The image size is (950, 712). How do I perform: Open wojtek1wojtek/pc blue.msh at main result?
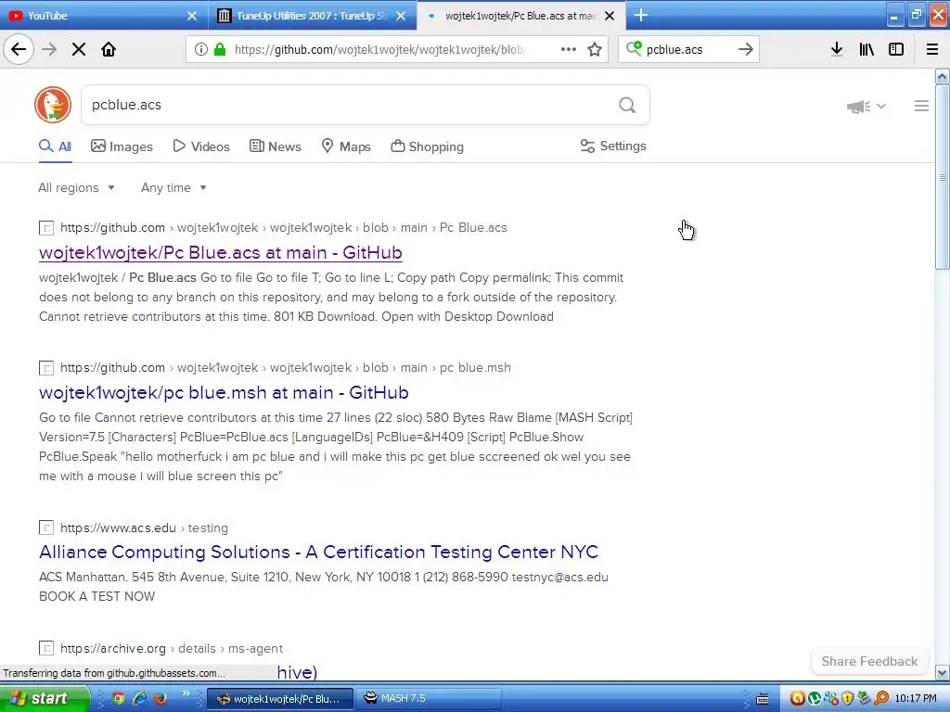[224, 392]
